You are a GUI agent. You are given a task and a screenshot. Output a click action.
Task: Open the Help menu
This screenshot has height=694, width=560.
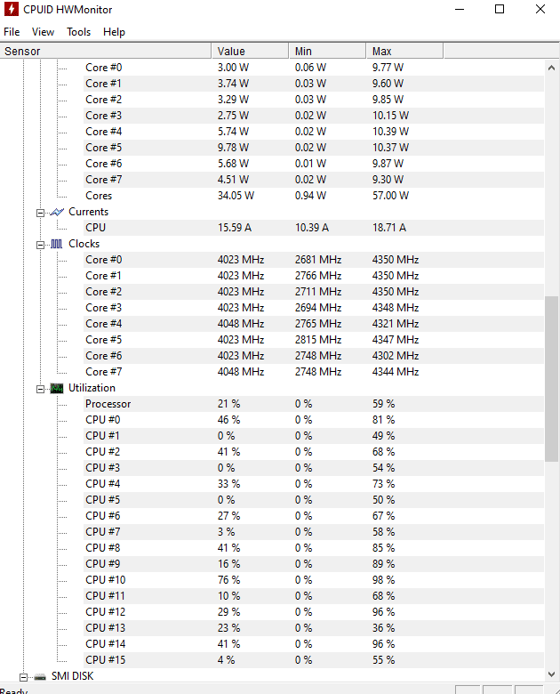114,32
